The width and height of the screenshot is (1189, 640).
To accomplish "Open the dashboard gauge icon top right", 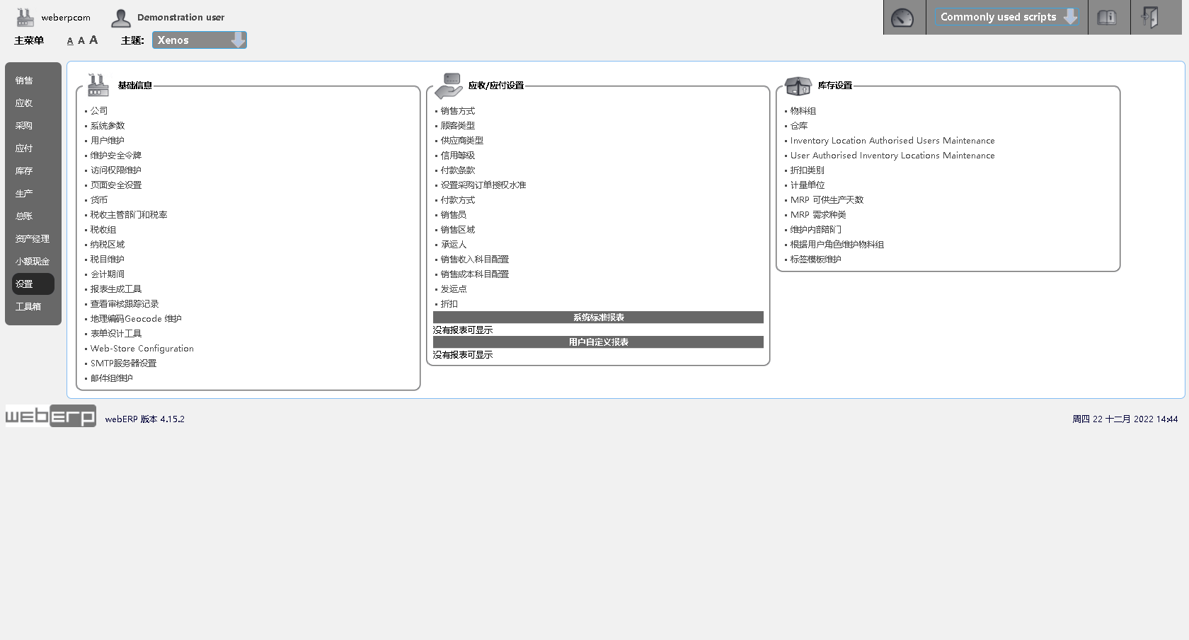I will pos(904,16).
